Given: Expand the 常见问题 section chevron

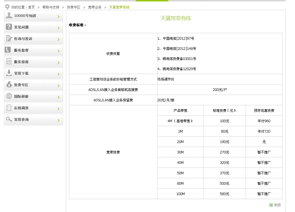Looking at the screenshot, I should (x=59, y=27).
